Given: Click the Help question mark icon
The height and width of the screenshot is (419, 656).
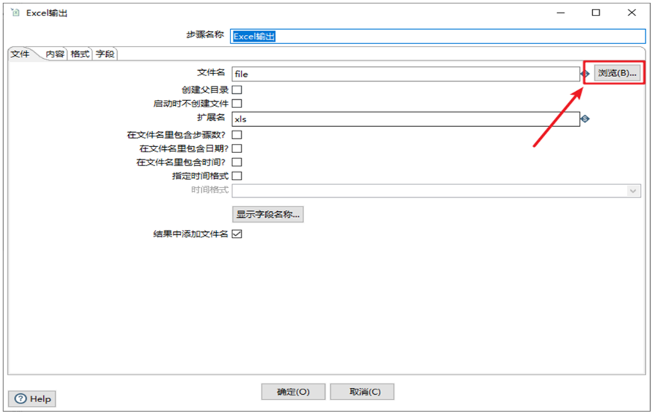Looking at the screenshot, I should [x=20, y=399].
